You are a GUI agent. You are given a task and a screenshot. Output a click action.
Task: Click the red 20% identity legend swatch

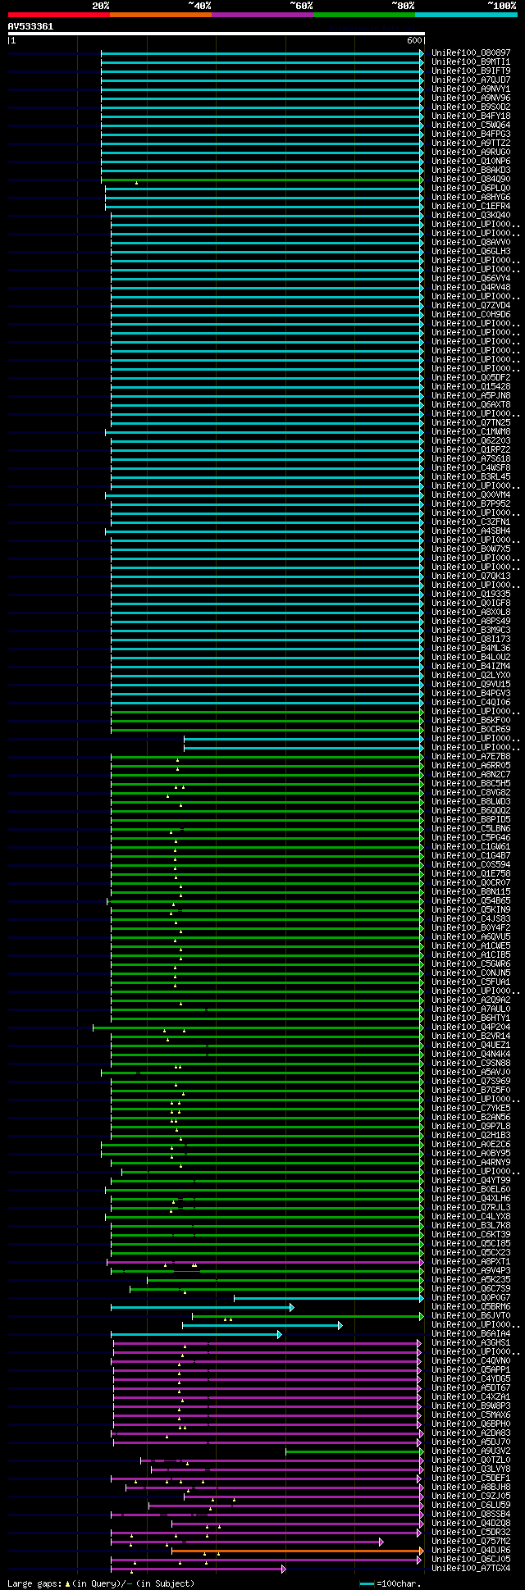pos(58,15)
